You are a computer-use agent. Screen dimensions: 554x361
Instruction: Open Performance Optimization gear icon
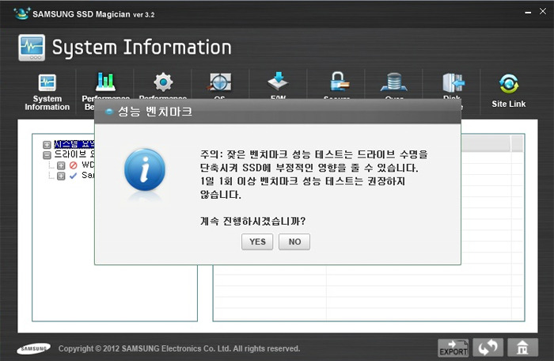163,82
